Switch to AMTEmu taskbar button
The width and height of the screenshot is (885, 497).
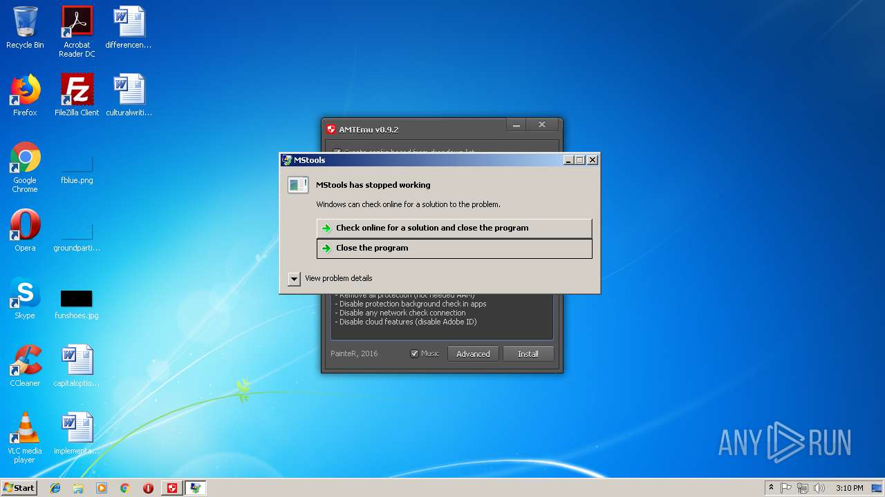172,488
